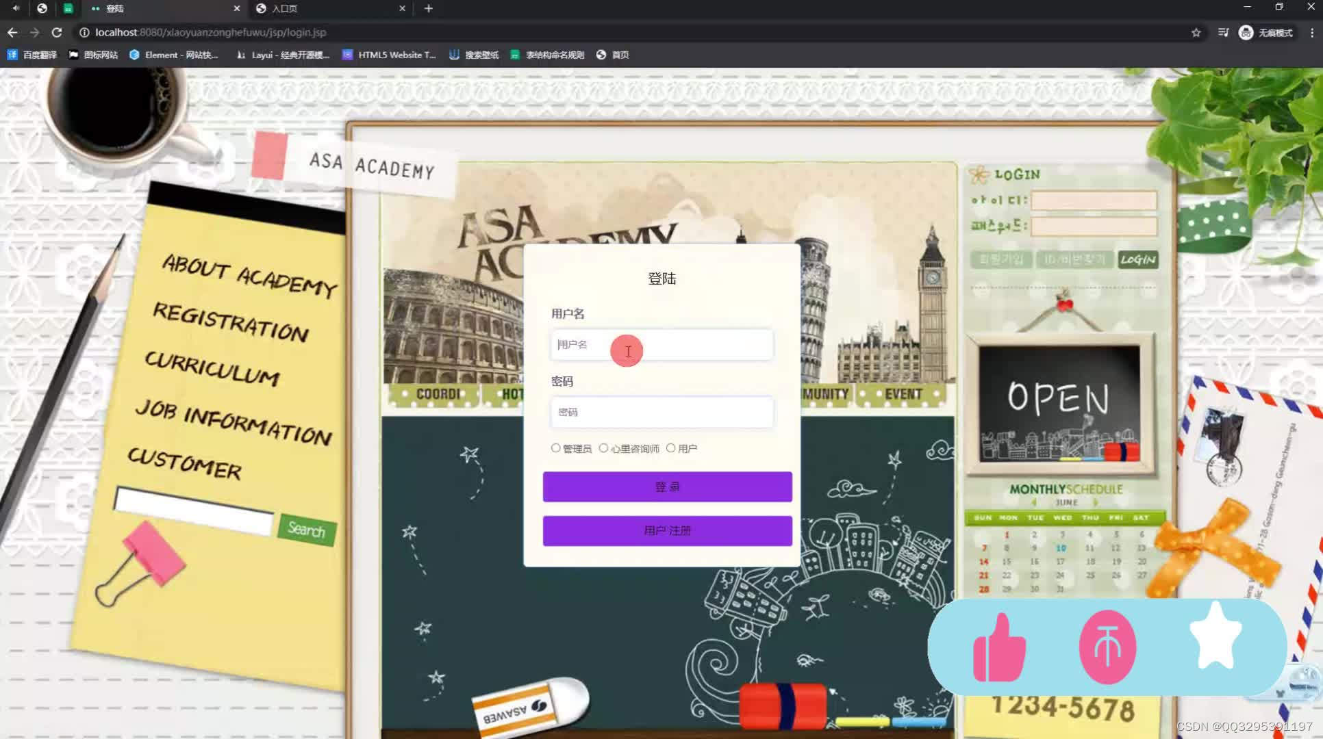Focus the 密码 input field

coord(661,413)
